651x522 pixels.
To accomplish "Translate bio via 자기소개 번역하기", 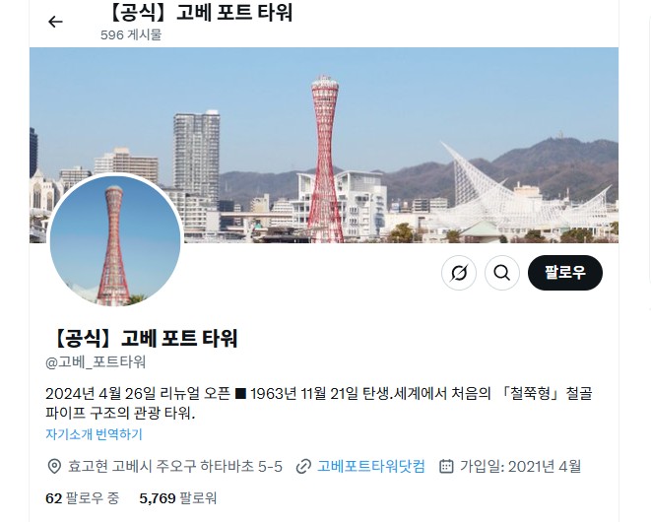I will point(94,434).
